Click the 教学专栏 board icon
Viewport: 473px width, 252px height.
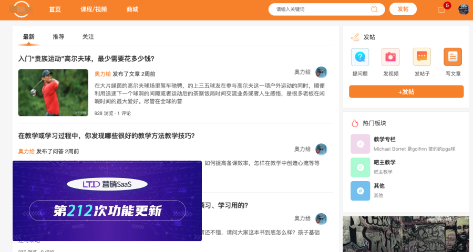click(x=360, y=144)
